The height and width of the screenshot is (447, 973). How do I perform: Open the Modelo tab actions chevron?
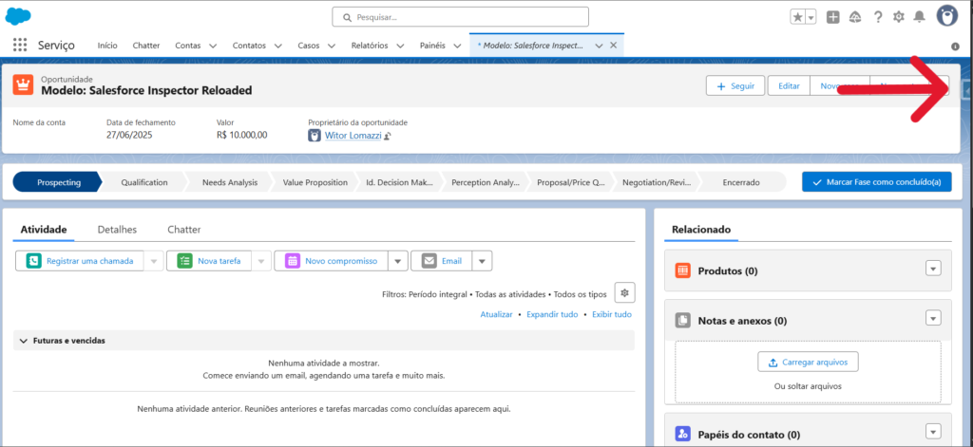pyautogui.click(x=599, y=46)
